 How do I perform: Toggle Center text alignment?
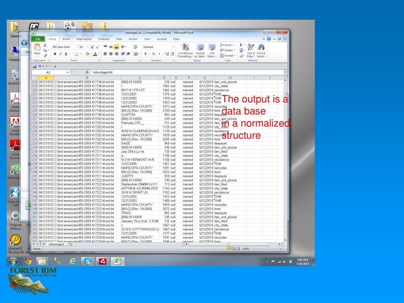(x=110, y=54)
